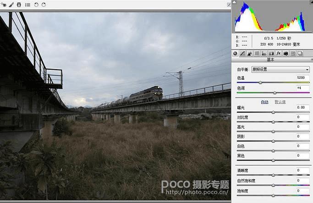Click the 阴影 shadows slider handle
This screenshot has width=313, height=203.
click(x=273, y=141)
